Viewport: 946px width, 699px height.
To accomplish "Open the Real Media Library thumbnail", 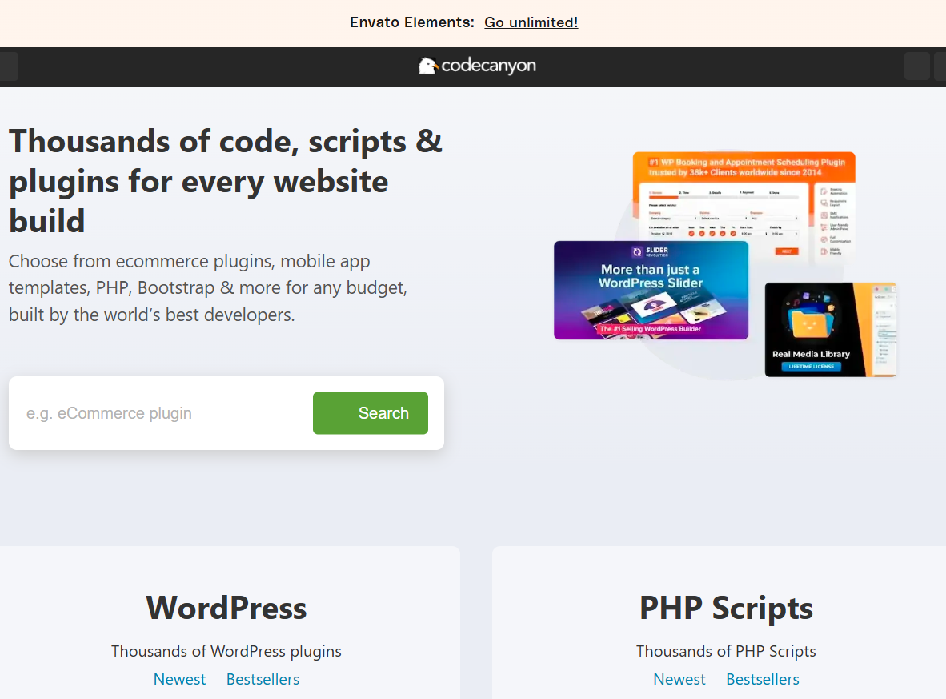I will coord(830,330).
